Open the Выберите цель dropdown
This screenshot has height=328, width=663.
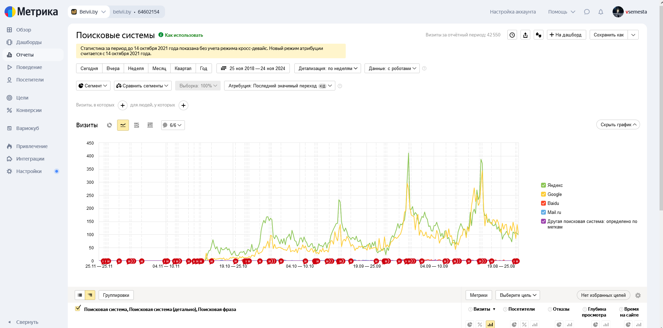[x=518, y=295]
